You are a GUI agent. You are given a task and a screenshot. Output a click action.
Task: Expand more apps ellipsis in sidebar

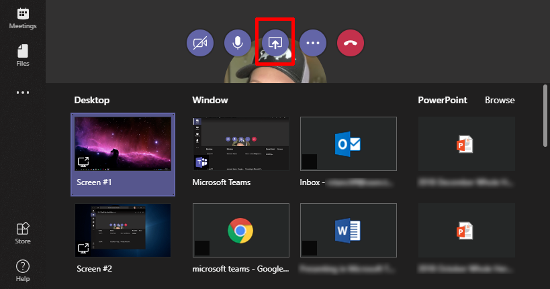(23, 93)
